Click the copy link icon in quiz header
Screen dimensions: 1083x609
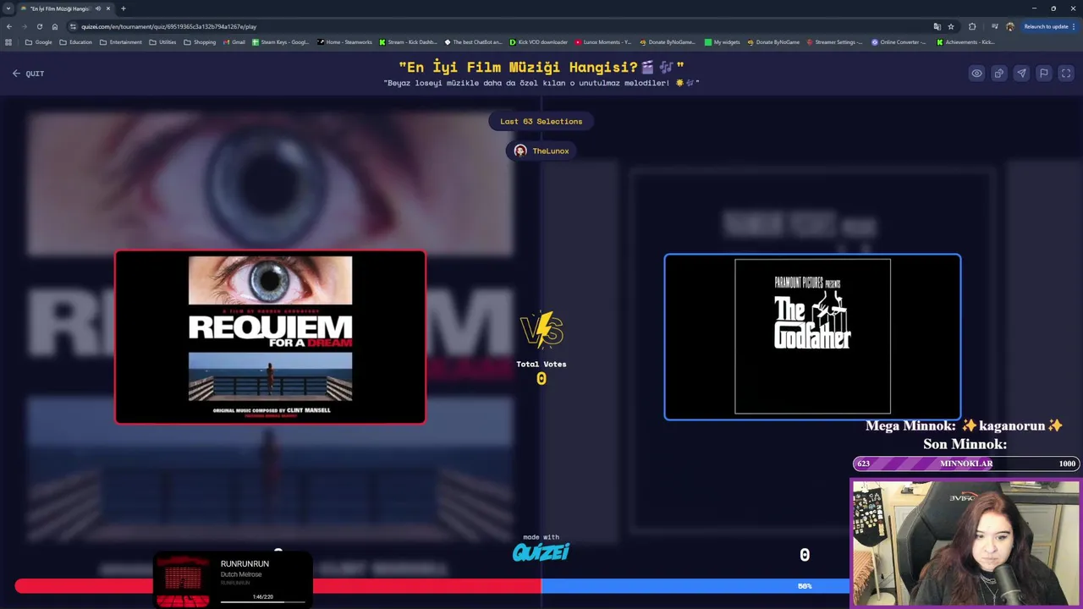point(999,74)
